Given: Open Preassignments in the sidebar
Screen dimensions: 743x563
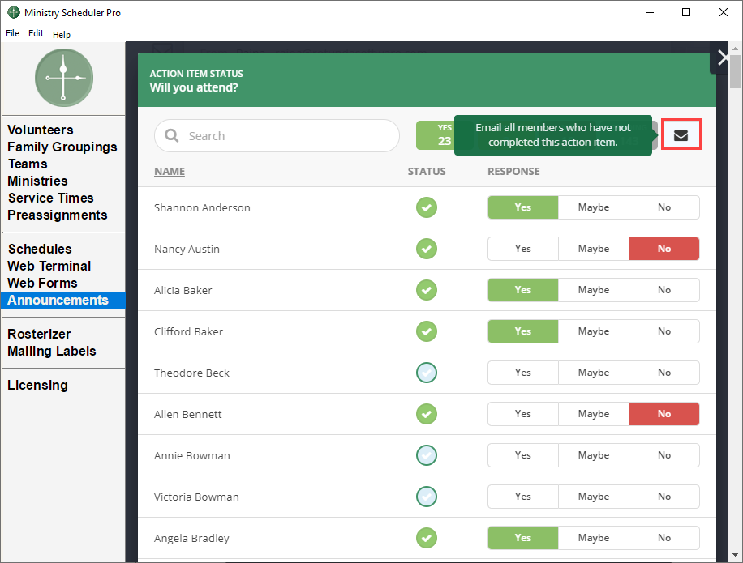Looking at the screenshot, I should (x=58, y=215).
